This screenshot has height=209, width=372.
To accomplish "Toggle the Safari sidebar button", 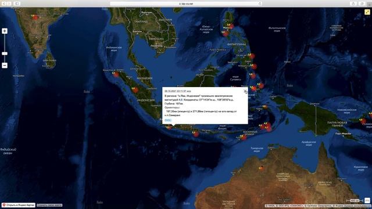I will [17, 3].
